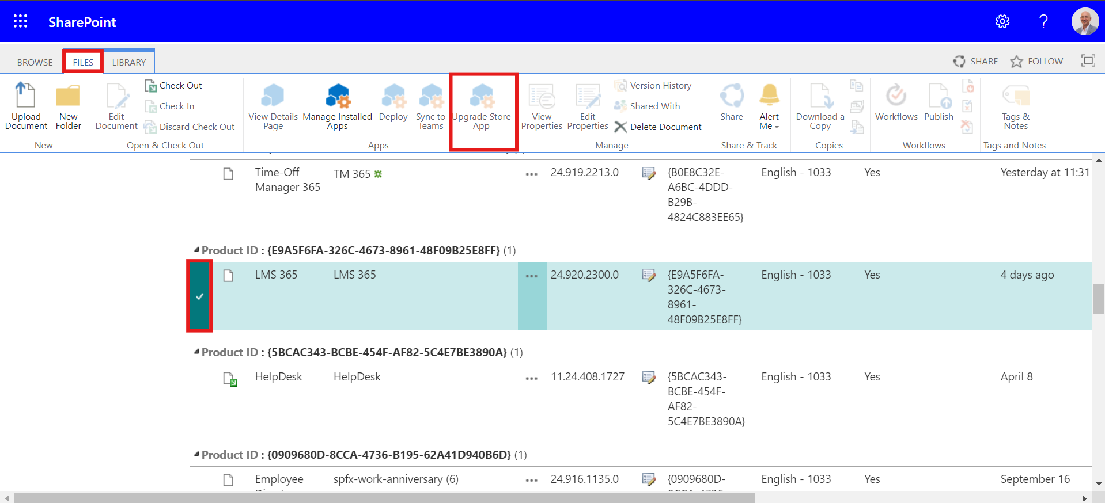The width and height of the screenshot is (1105, 503).
Task: Open the user profile picture menu
Action: point(1085,21)
